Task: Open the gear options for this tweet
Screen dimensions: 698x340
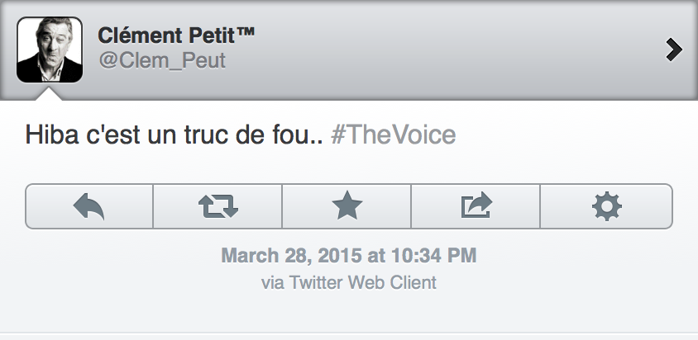Action: click(606, 205)
